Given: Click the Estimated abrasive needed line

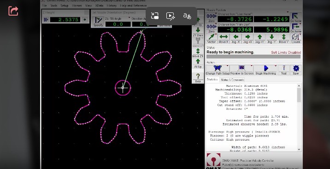Looking at the screenshot, I should pos(255,124).
